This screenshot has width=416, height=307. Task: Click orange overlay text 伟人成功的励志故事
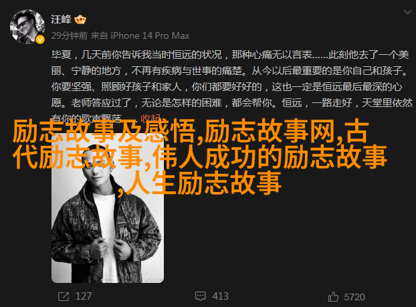[x=270, y=157]
